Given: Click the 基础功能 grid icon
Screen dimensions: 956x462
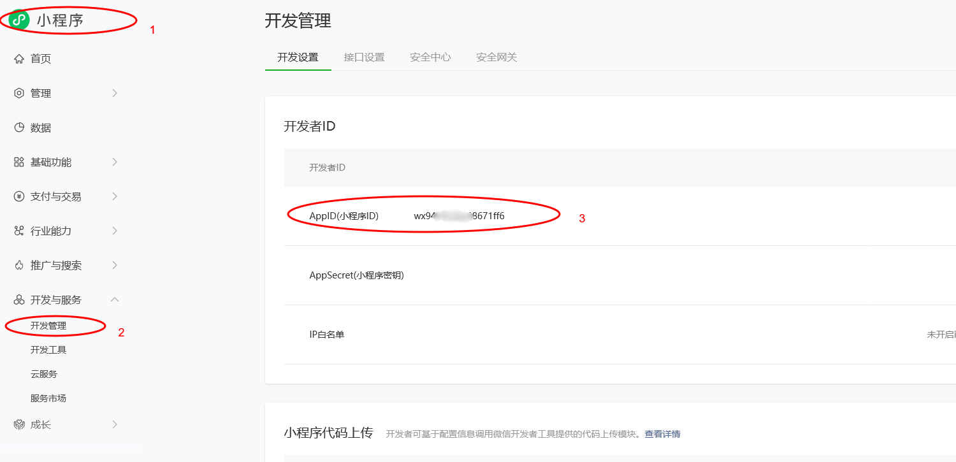Looking at the screenshot, I should pos(19,162).
